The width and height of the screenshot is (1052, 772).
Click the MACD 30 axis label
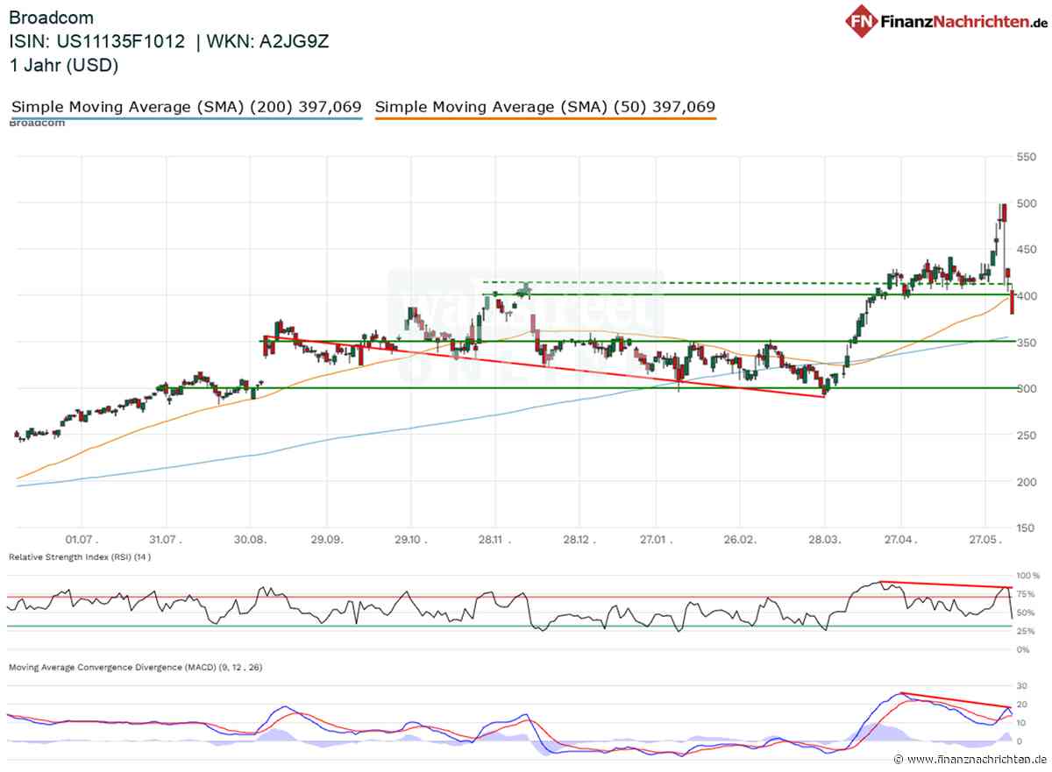point(1021,685)
